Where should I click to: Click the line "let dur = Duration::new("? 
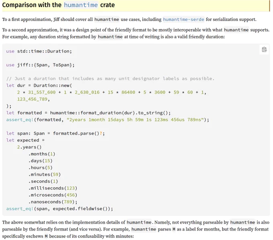tap(39, 85)
